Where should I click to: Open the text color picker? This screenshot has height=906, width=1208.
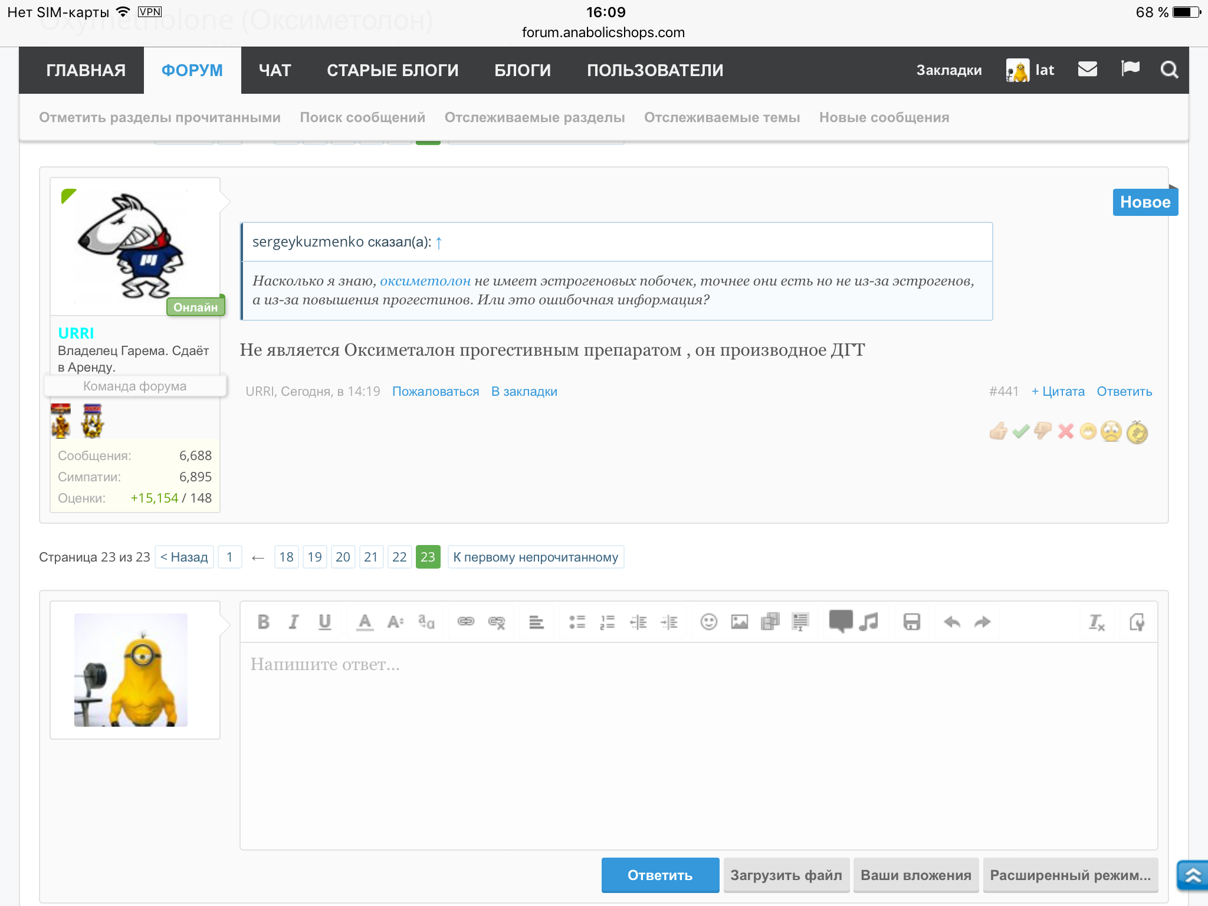pyautogui.click(x=365, y=622)
